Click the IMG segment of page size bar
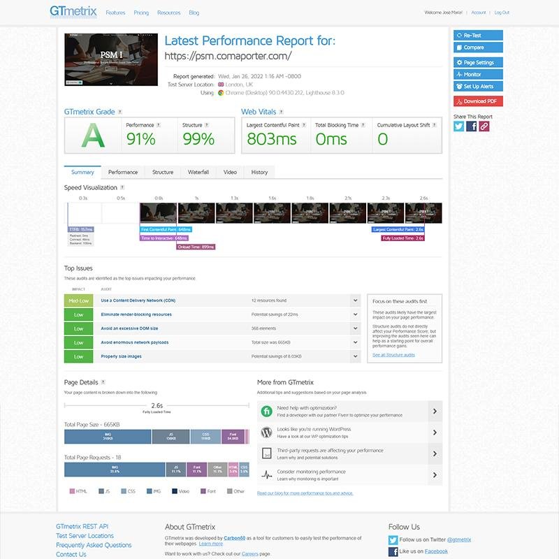 (x=108, y=437)
